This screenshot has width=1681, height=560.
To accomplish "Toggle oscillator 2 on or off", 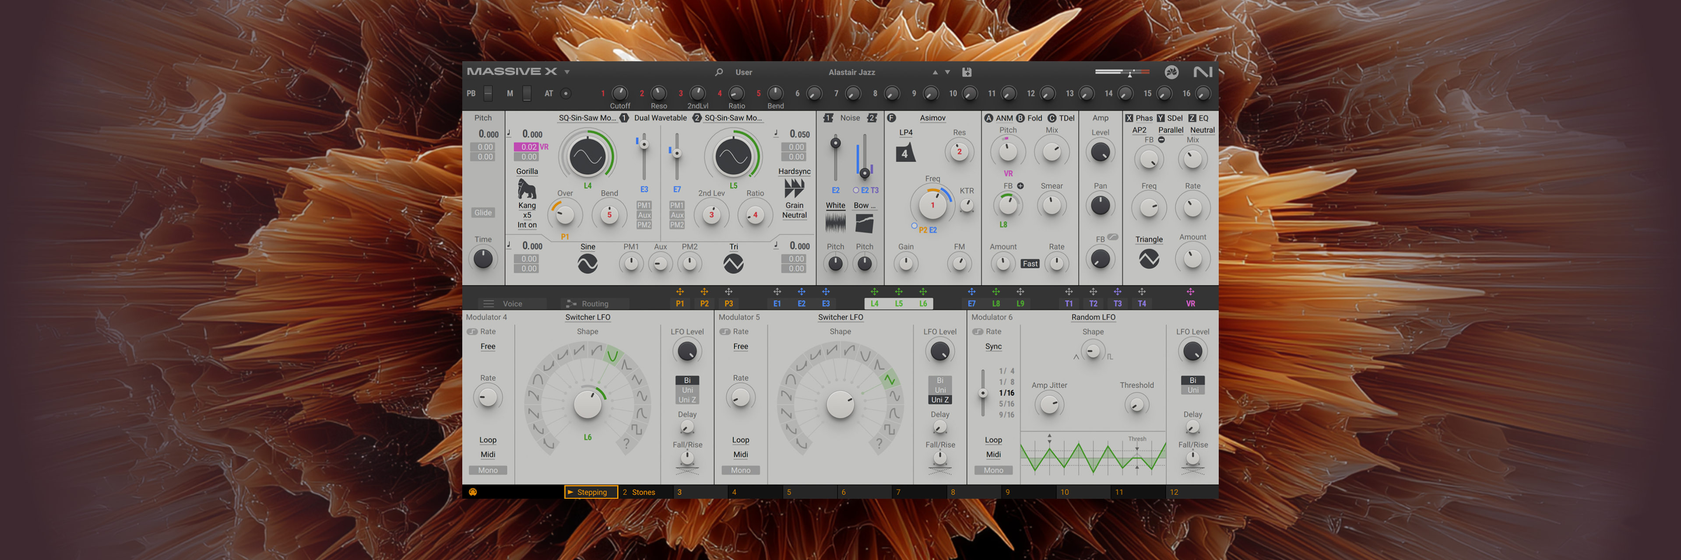I will point(697,118).
